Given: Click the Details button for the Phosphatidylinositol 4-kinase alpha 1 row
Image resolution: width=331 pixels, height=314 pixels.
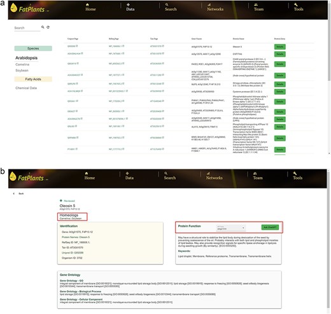Looking at the screenshot, I should [279, 102].
